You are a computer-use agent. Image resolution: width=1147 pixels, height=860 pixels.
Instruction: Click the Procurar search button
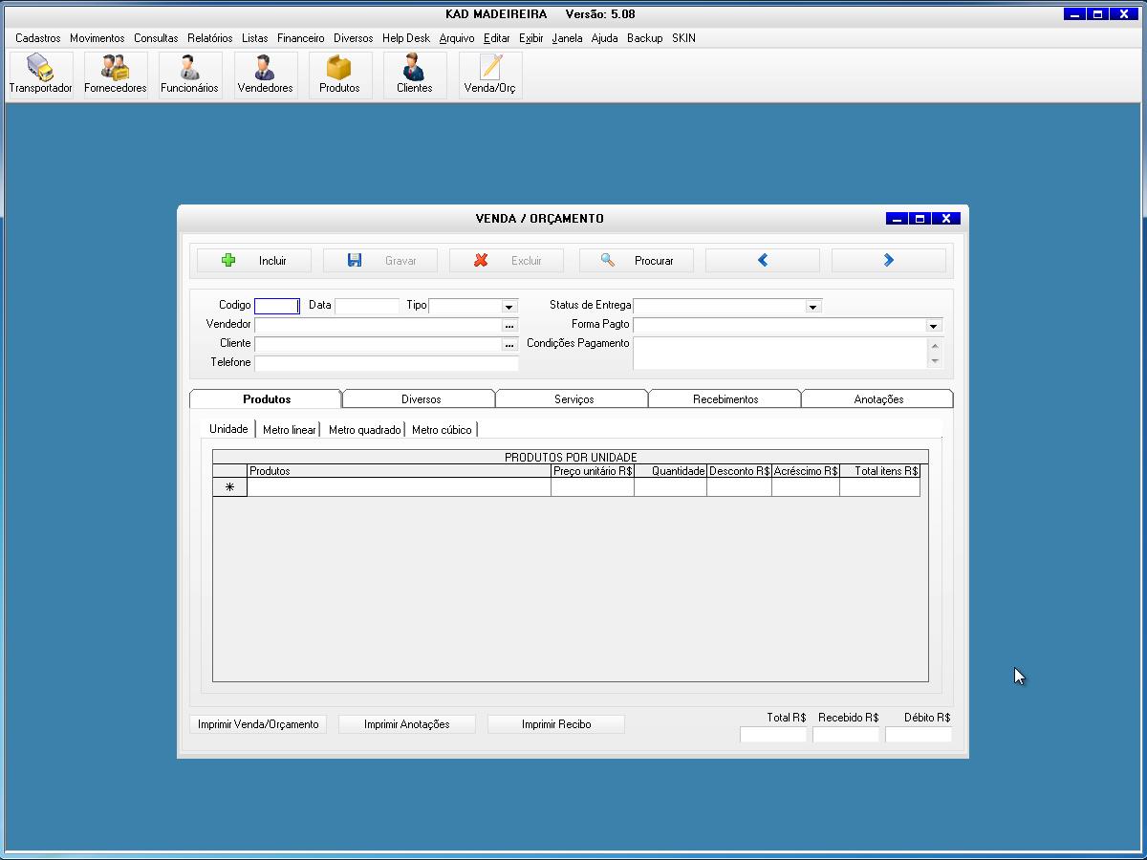[x=637, y=260]
